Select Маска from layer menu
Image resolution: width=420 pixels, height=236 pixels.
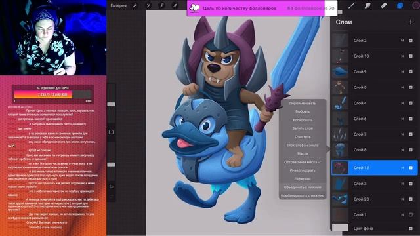click(303, 153)
